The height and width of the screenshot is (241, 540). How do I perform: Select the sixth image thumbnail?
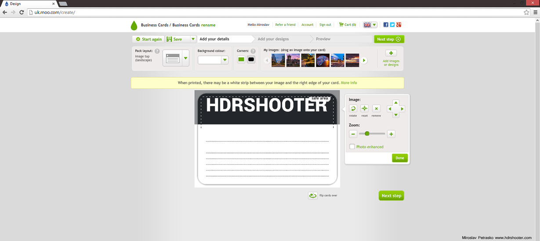352,60
